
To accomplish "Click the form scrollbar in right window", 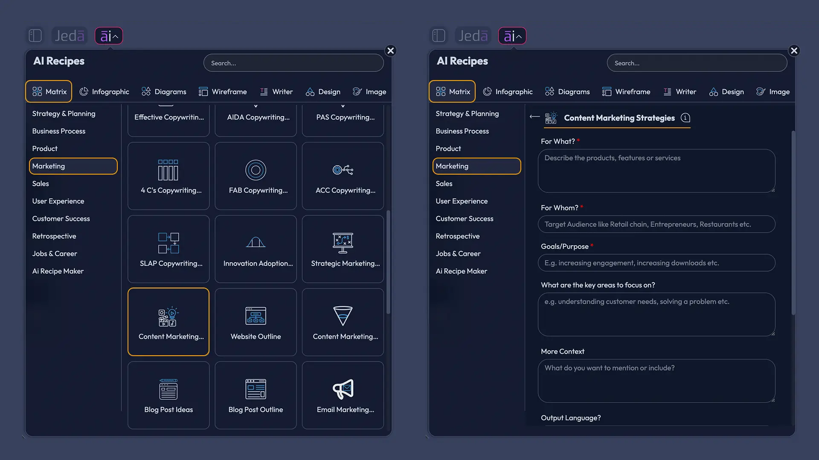I will 793,223.
